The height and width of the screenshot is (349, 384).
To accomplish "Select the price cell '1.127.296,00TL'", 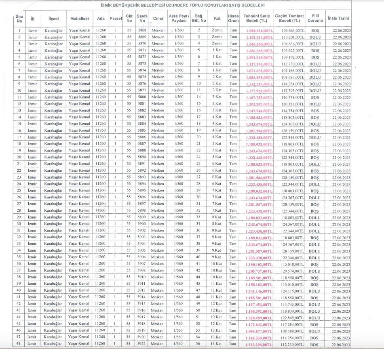I will point(260,64).
